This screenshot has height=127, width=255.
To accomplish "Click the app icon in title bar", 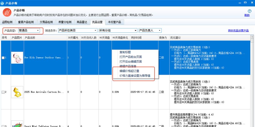I will coord(3,3).
